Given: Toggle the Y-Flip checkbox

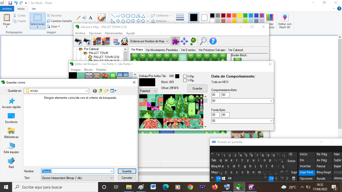Looking at the screenshot, I should [x=185, y=80].
